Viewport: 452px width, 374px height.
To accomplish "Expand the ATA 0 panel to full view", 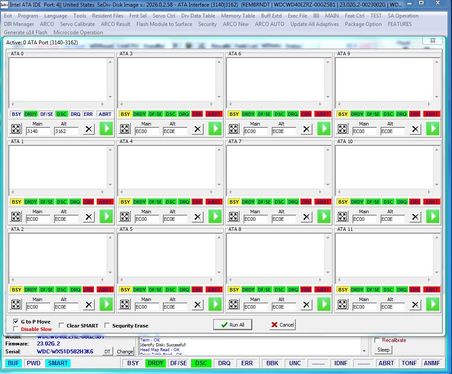I will pyautogui.click(x=16, y=129).
